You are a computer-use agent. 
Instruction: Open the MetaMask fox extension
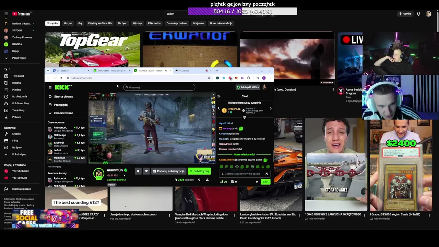[236, 78]
